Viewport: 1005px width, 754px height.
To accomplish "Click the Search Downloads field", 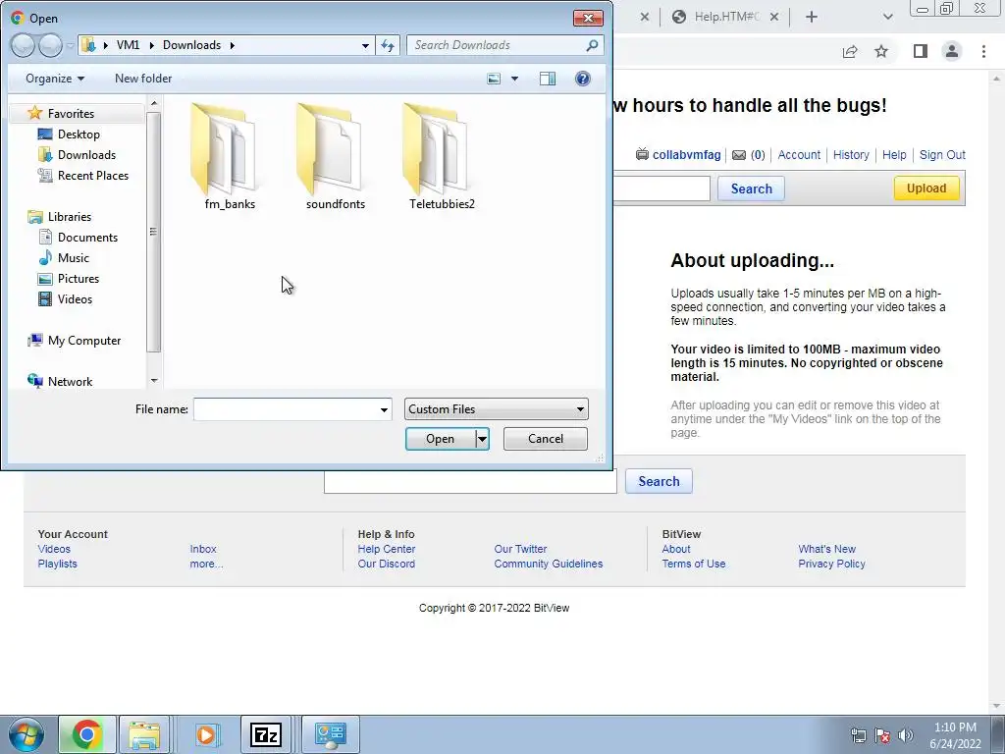I will (497, 45).
